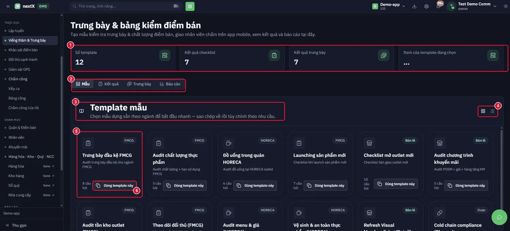Image resolution: width=510 pixels, height=231 pixels.
Task: Click the book icon beside Template mẫu
Action: pyautogui.click(x=82, y=111)
